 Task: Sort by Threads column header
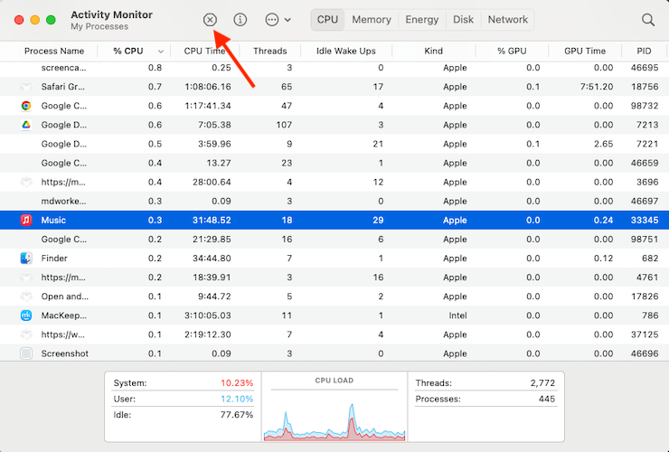269,51
